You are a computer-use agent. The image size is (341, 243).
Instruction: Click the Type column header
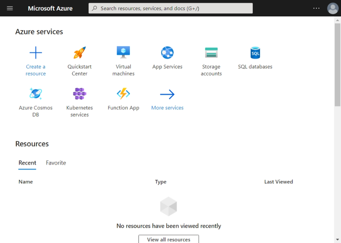tap(161, 182)
